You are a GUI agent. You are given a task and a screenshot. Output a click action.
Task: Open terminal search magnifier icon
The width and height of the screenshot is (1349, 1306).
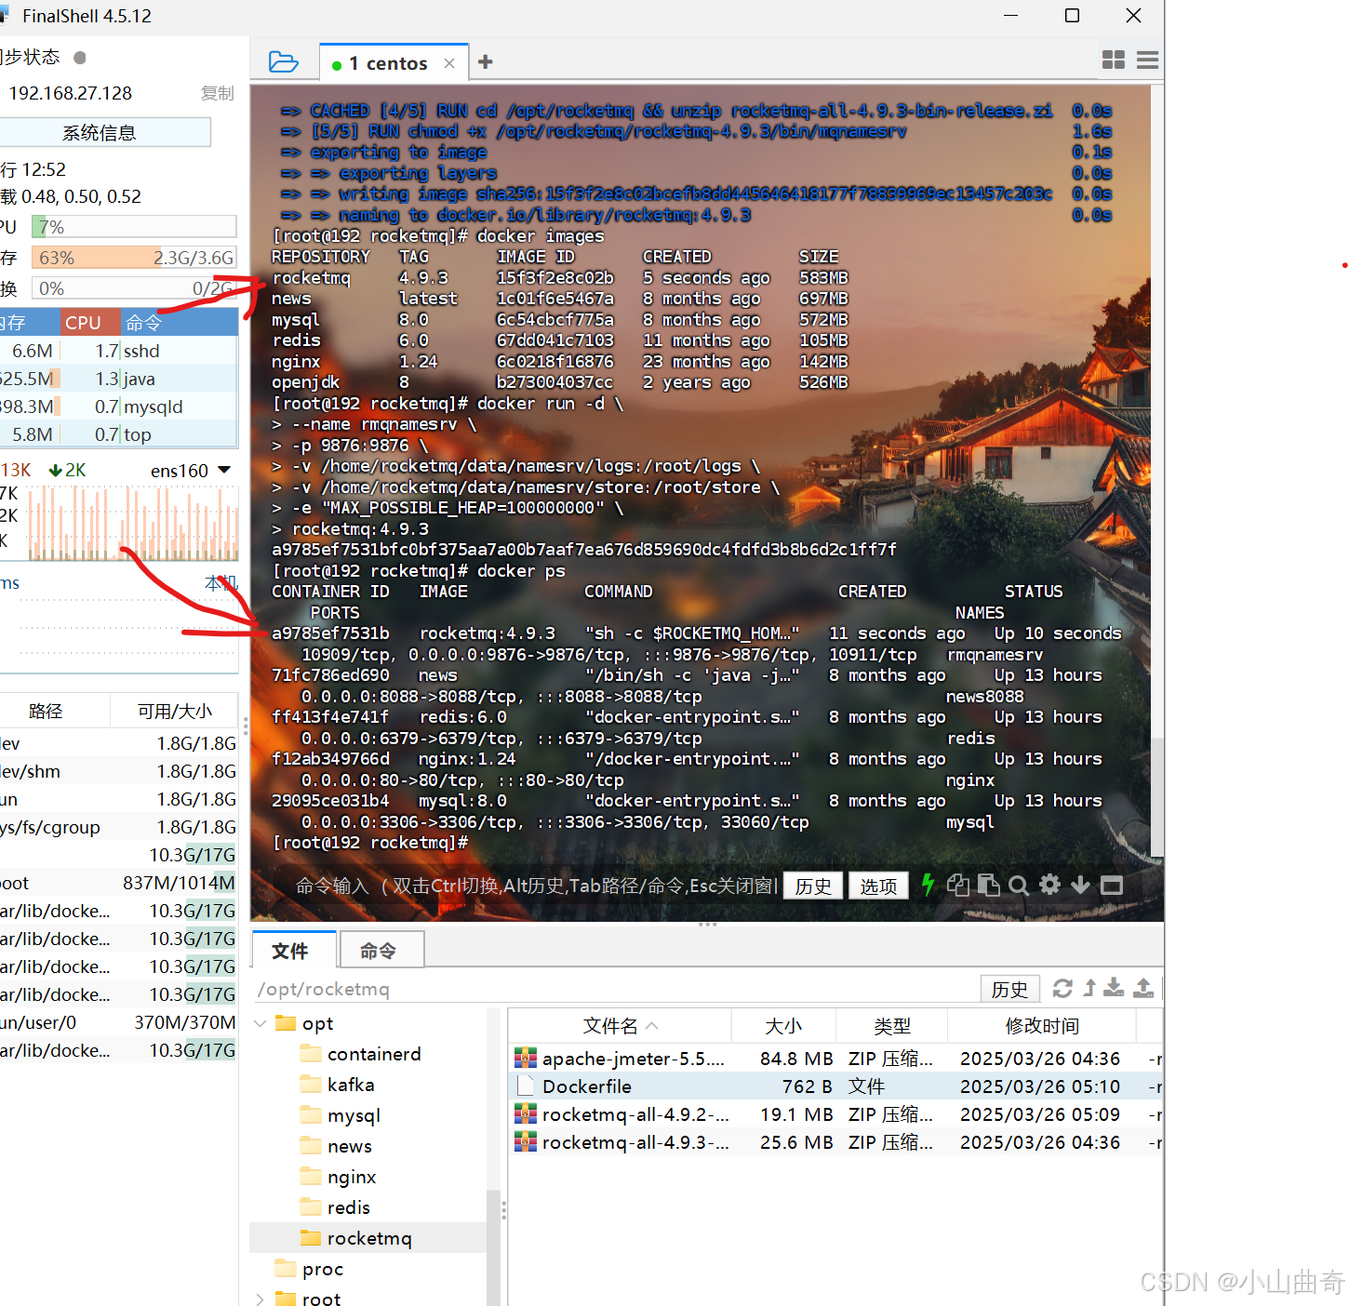click(1019, 885)
